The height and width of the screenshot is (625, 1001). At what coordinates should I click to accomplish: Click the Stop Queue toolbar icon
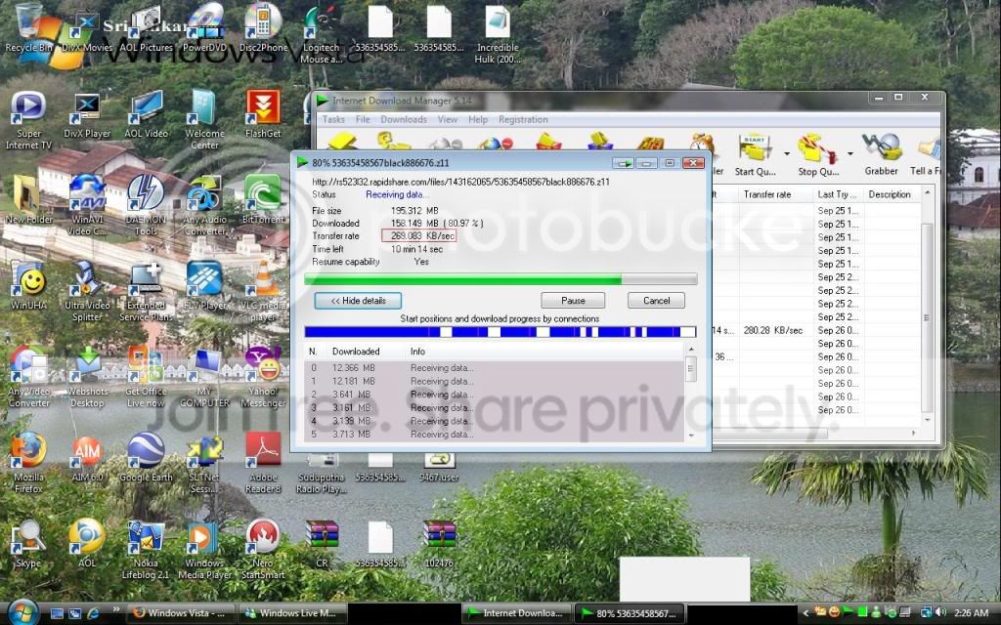[817, 155]
